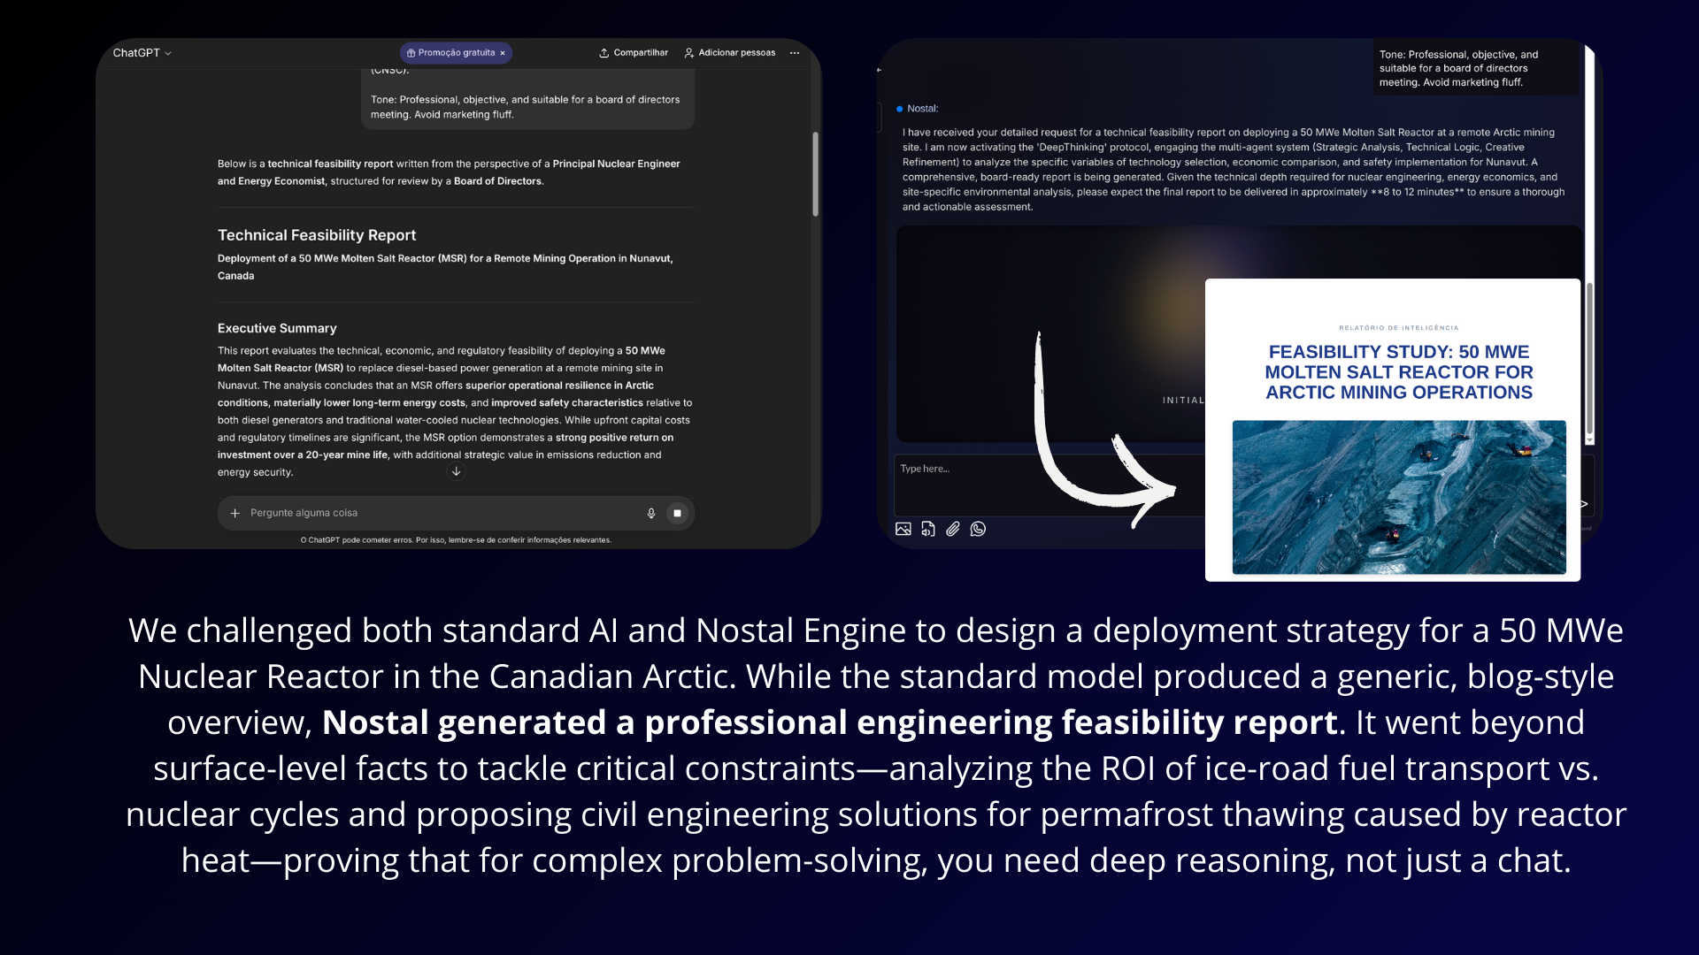Click the send arrow in Nostal

[x=1584, y=504]
